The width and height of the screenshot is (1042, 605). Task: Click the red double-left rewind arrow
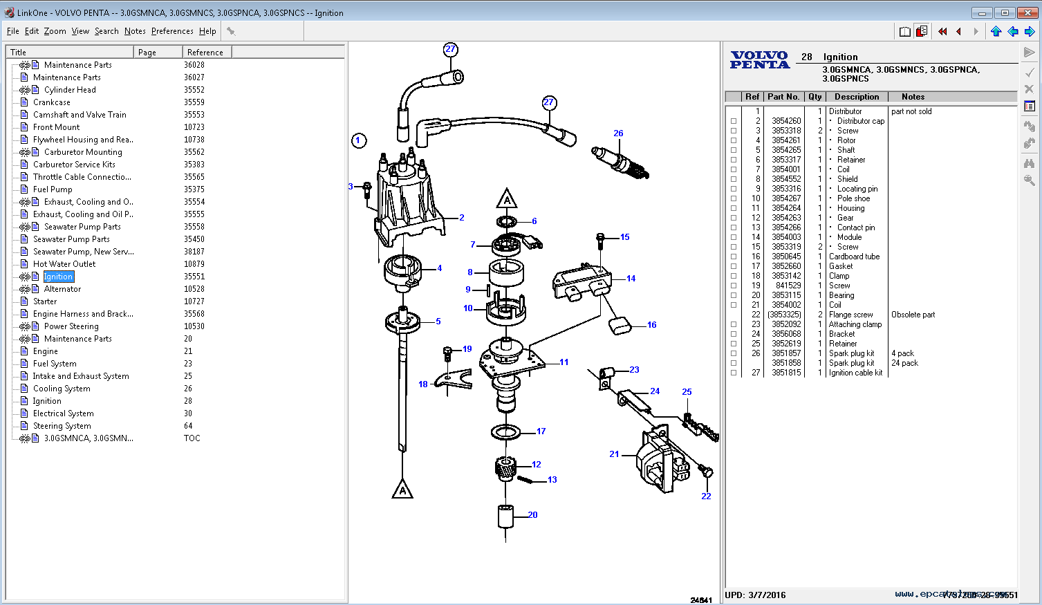pyautogui.click(x=942, y=31)
